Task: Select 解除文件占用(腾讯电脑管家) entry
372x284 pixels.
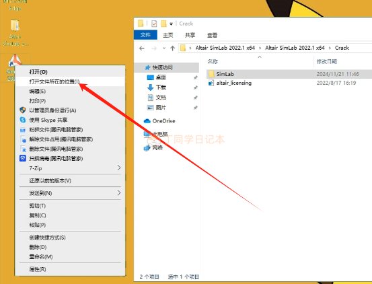Action: [x=70, y=139]
